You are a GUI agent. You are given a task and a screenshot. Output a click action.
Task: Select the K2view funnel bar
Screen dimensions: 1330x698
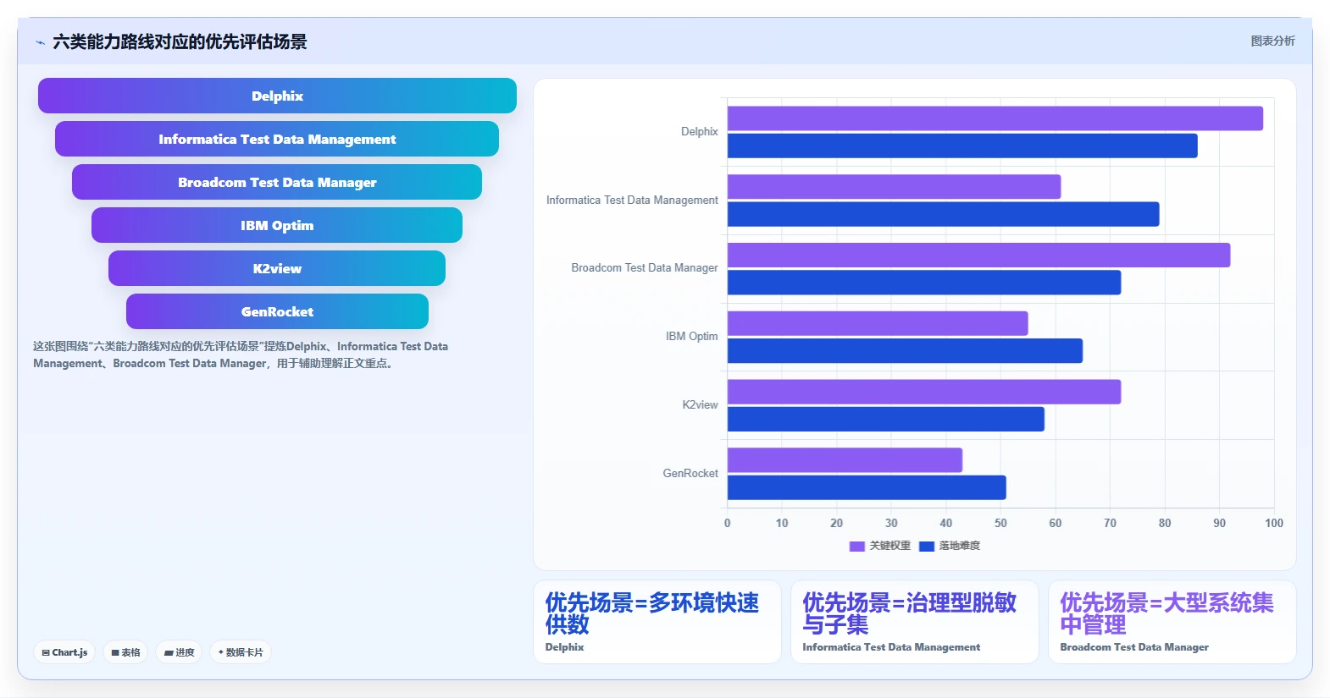(x=277, y=268)
